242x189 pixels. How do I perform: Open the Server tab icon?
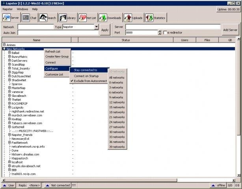tap(6, 18)
